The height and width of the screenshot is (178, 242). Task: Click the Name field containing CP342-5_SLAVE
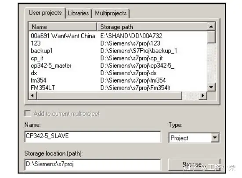tap(93, 136)
